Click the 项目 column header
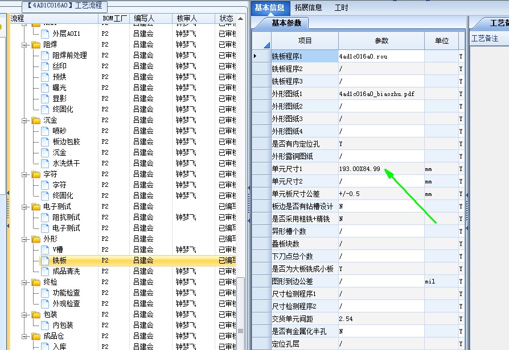This screenshot has width=509, height=350. pos(305,41)
